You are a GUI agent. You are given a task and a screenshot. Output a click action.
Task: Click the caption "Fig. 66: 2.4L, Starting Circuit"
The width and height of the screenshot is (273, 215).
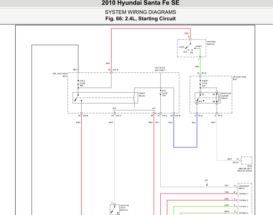pyautogui.click(x=140, y=19)
